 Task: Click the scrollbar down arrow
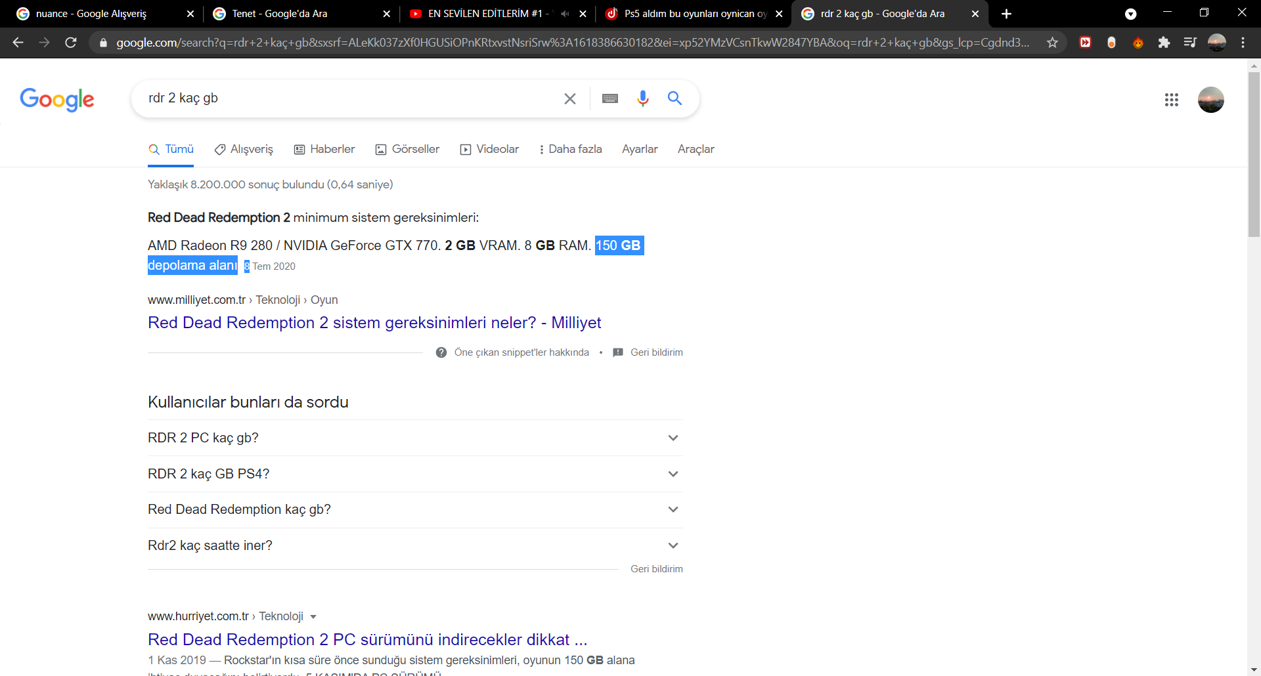(1254, 670)
